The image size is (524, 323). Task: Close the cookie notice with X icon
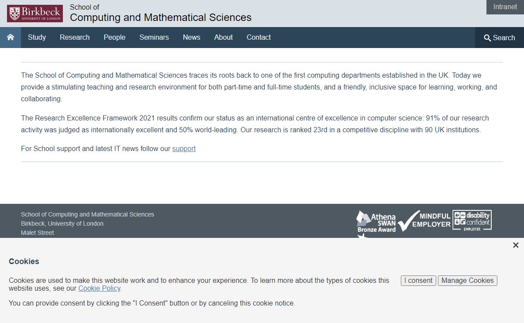click(x=516, y=245)
